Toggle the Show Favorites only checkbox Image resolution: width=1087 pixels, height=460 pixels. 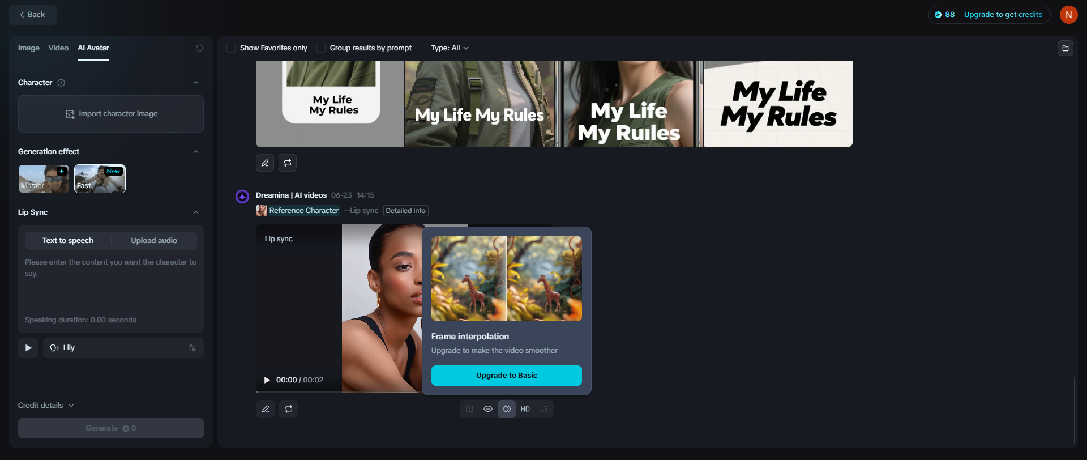click(231, 48)
